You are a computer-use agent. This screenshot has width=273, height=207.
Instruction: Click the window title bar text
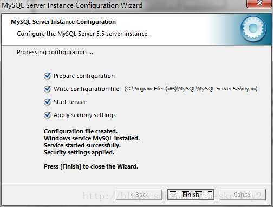pos(72,5)
